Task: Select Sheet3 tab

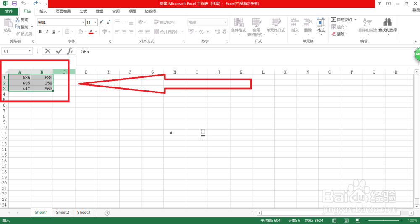Action: pyautogui.click(x=84, y=213)
